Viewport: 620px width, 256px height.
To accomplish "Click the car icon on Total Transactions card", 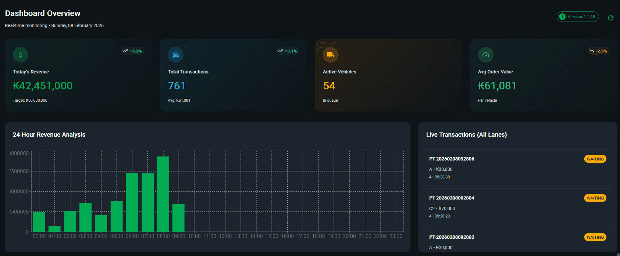I will pos(176,55).
